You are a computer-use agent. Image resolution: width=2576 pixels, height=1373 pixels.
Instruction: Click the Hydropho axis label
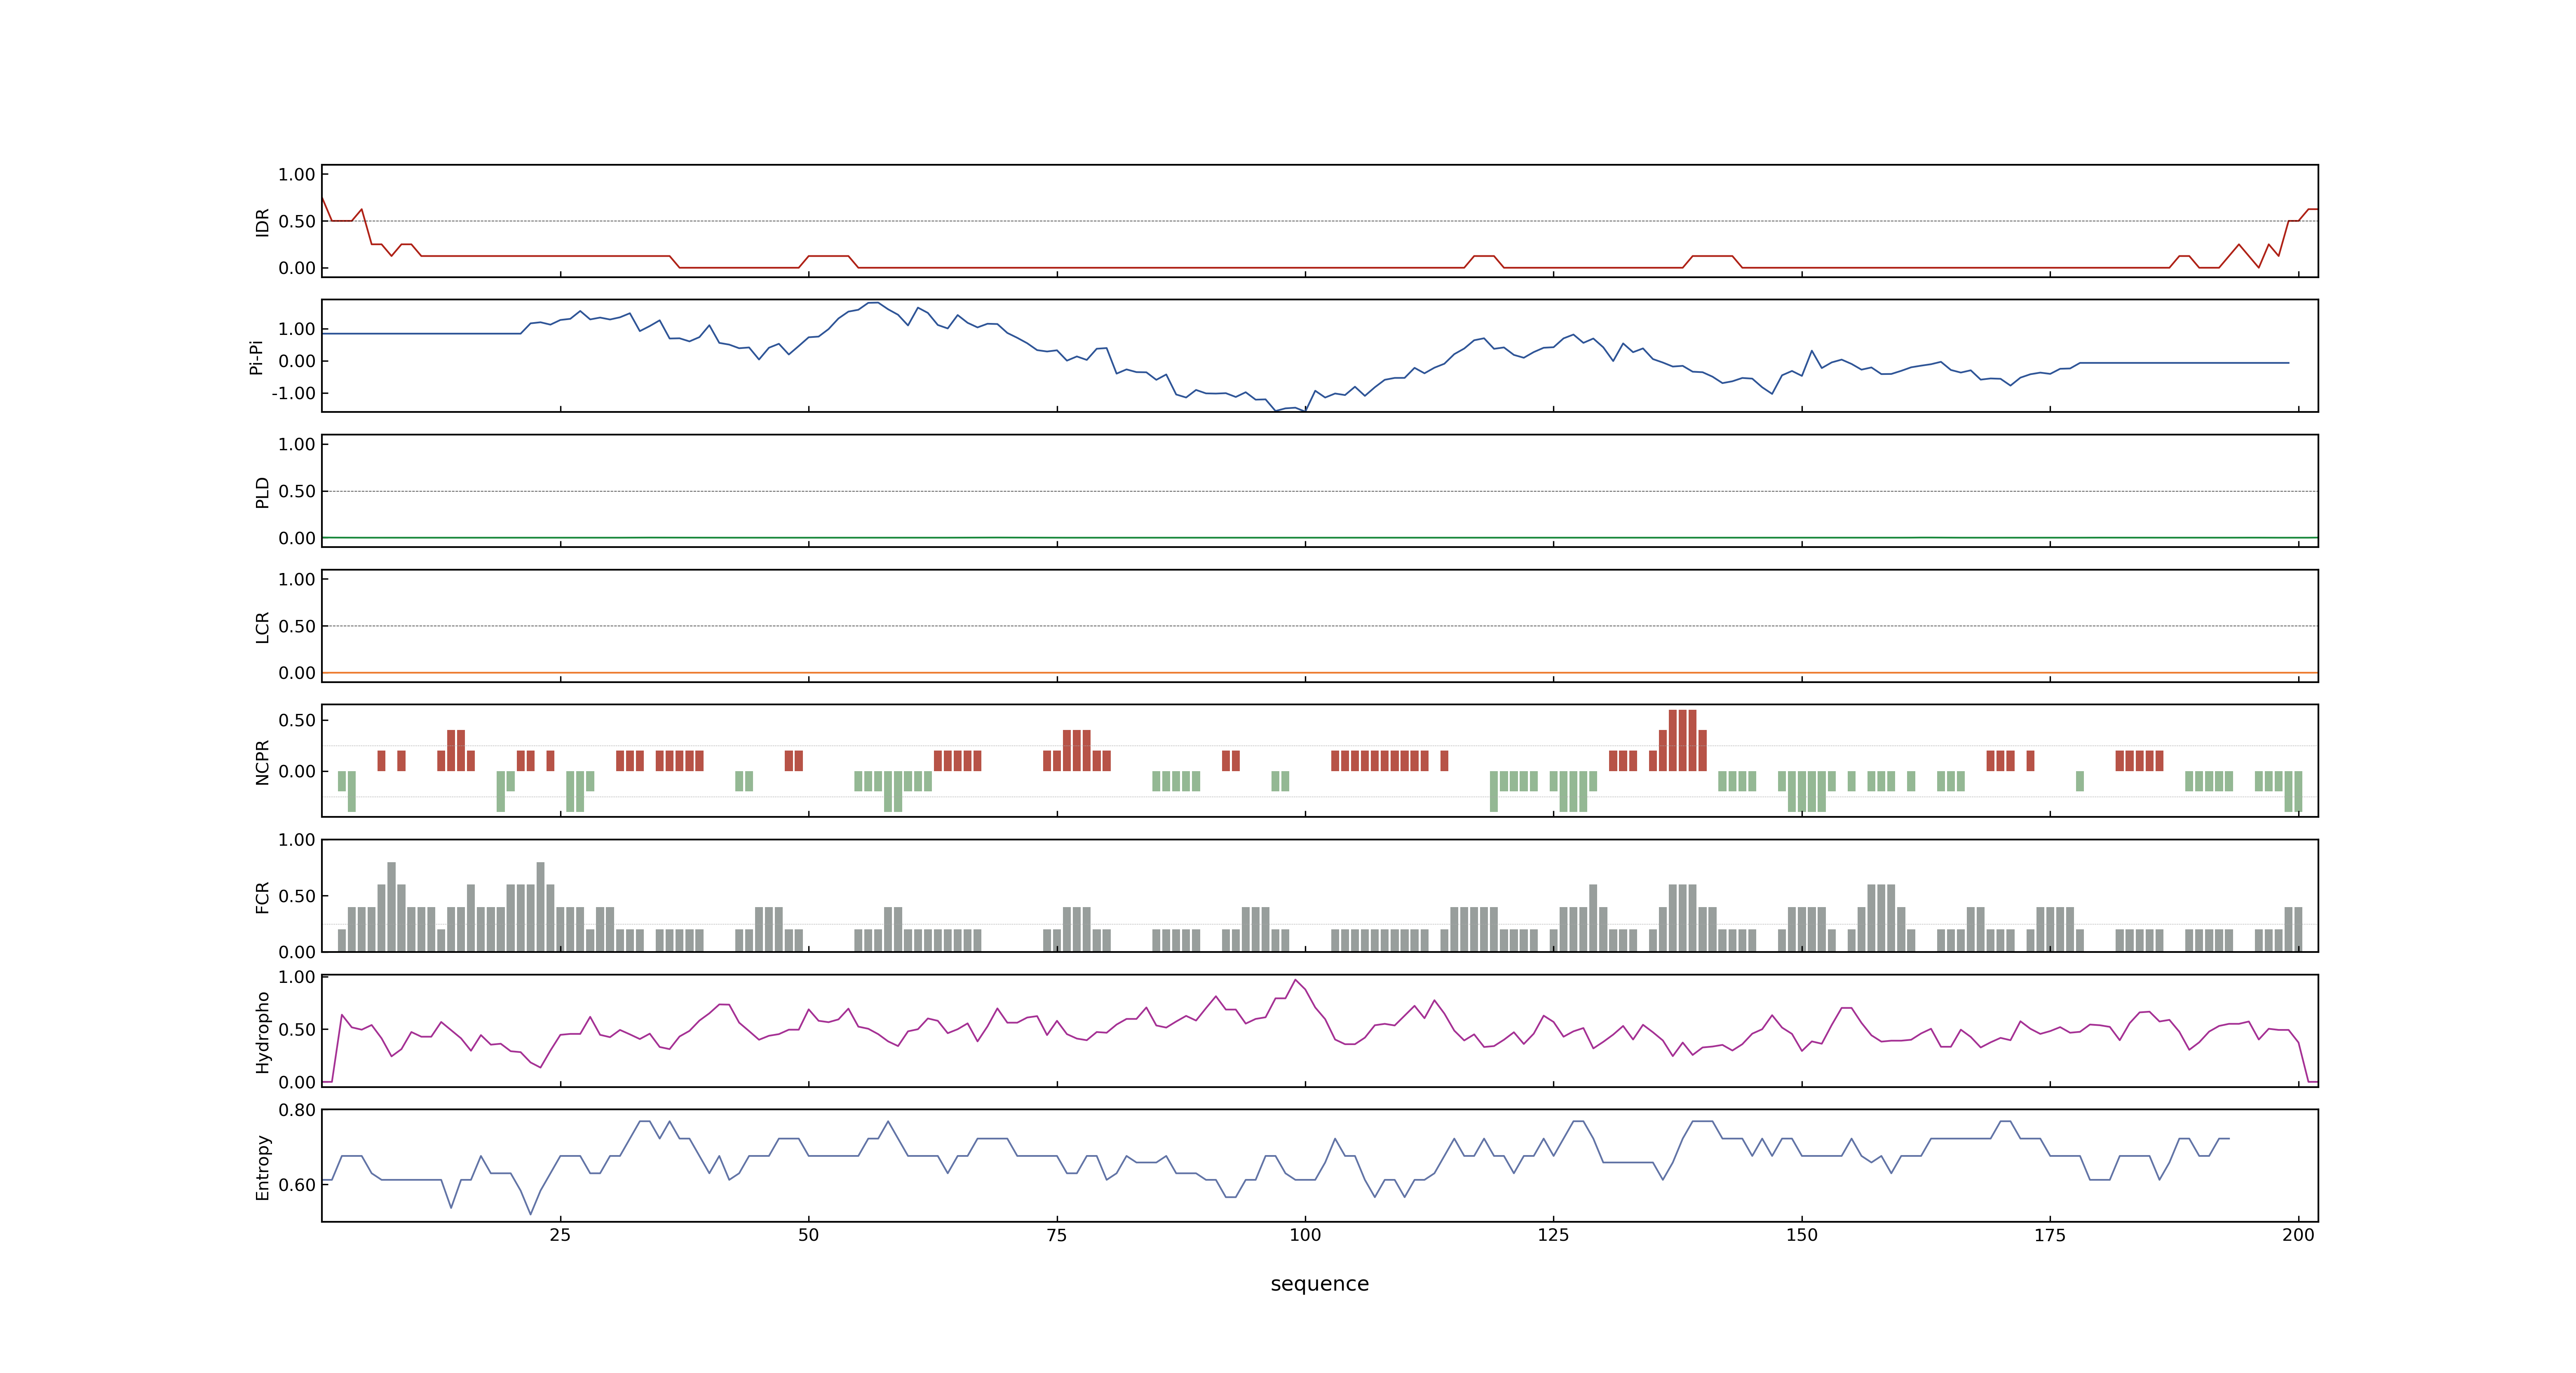pos(262,1032)
